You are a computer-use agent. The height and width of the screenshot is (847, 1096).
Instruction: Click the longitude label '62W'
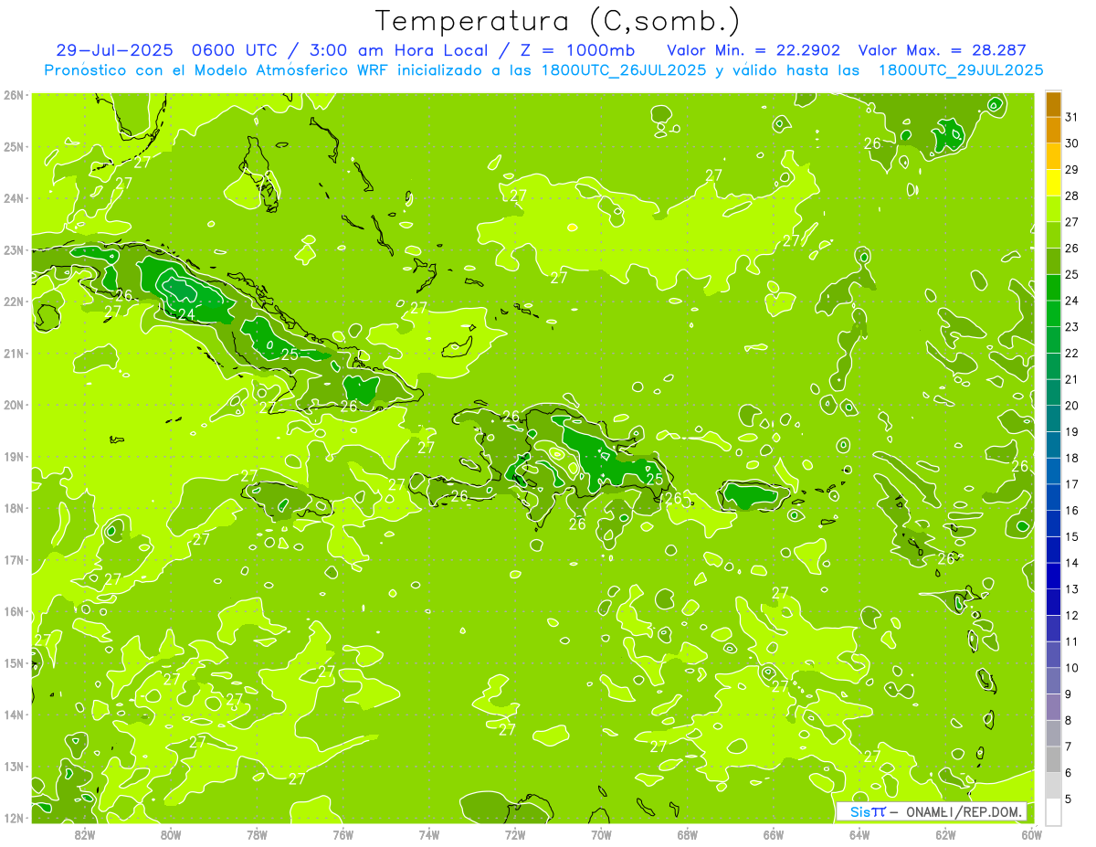(x=945, y=834)
